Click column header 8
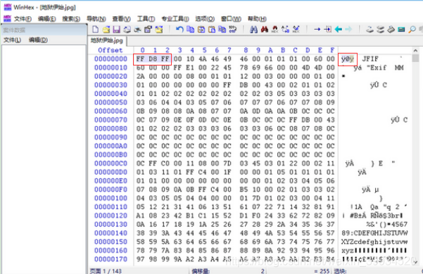Image resolution: width=423 pixels, height=274 pixels. click(x=246, y=50)
